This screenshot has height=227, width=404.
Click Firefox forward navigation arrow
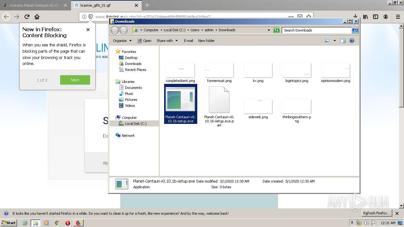[17, 17]
